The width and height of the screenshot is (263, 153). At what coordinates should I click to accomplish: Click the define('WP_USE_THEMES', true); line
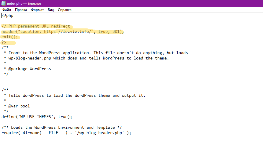[x=37, y=117]
